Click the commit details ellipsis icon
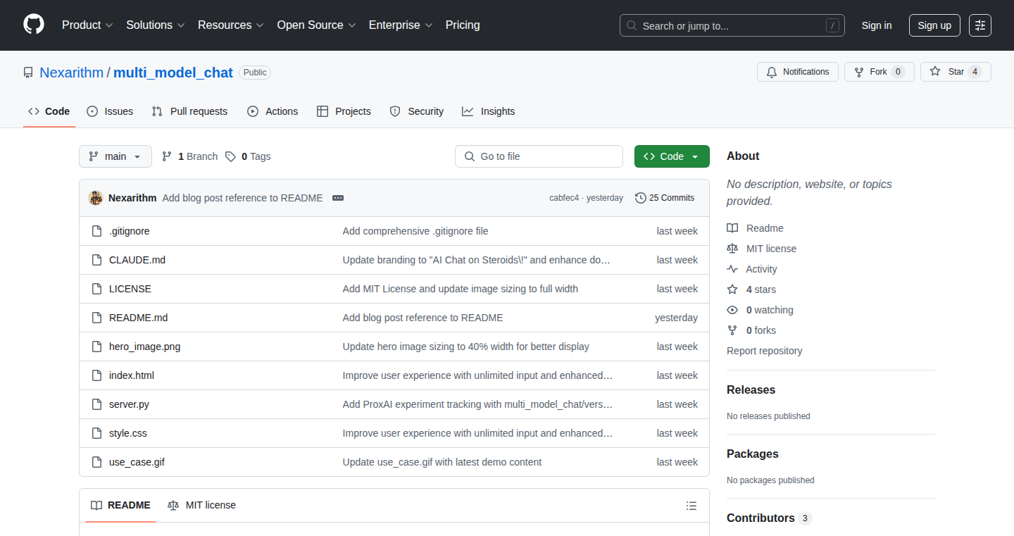Screen dimensions: 1014x536 click(338, 198)
